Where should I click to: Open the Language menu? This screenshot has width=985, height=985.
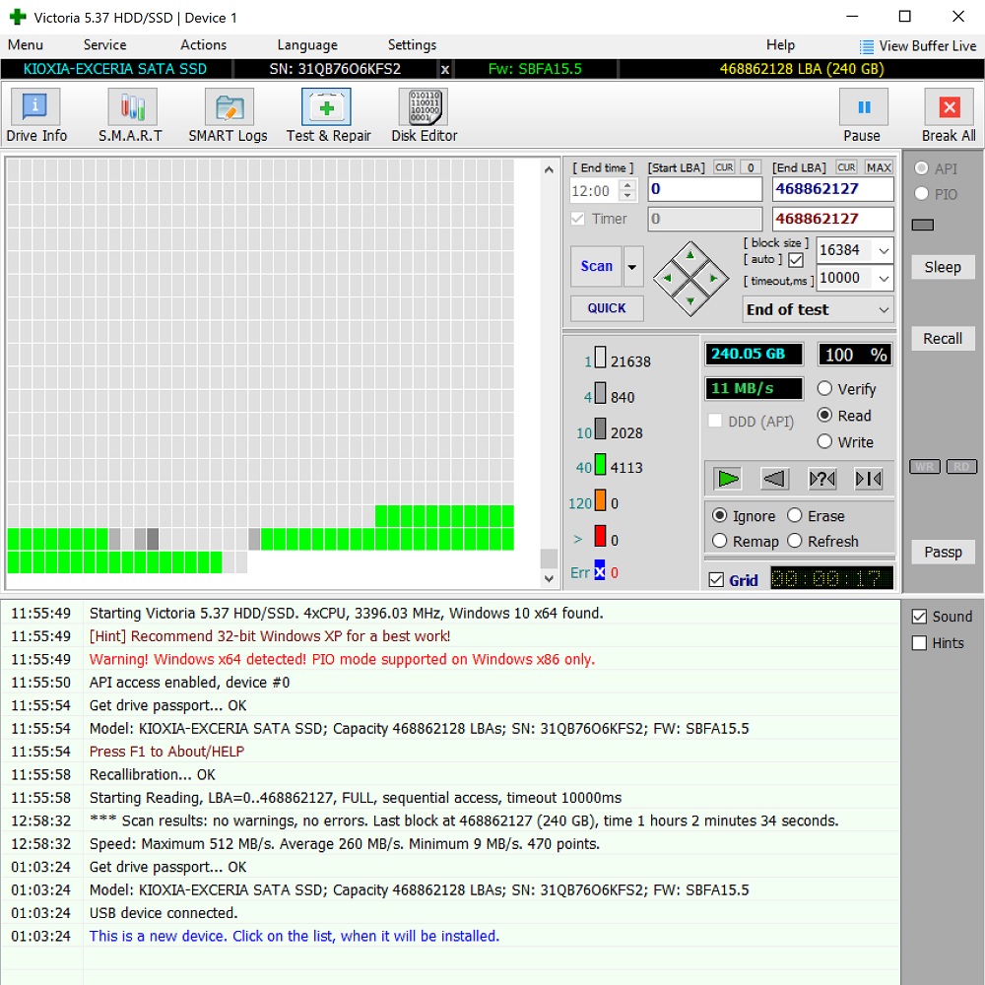(307, 45)
